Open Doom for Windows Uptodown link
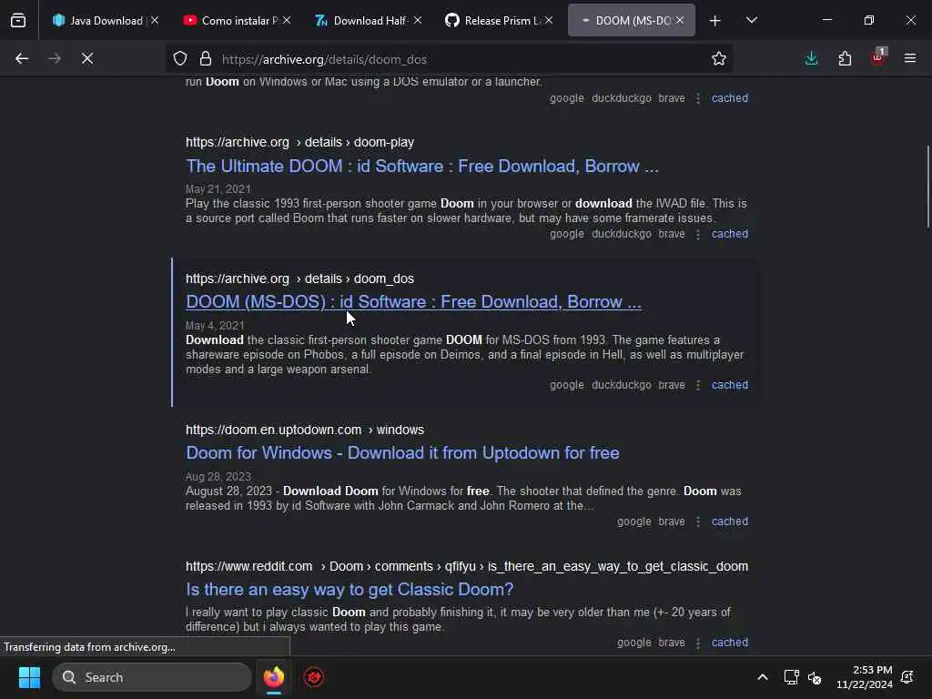The height and width of the screenshot is (699, 932). [402, 453]
